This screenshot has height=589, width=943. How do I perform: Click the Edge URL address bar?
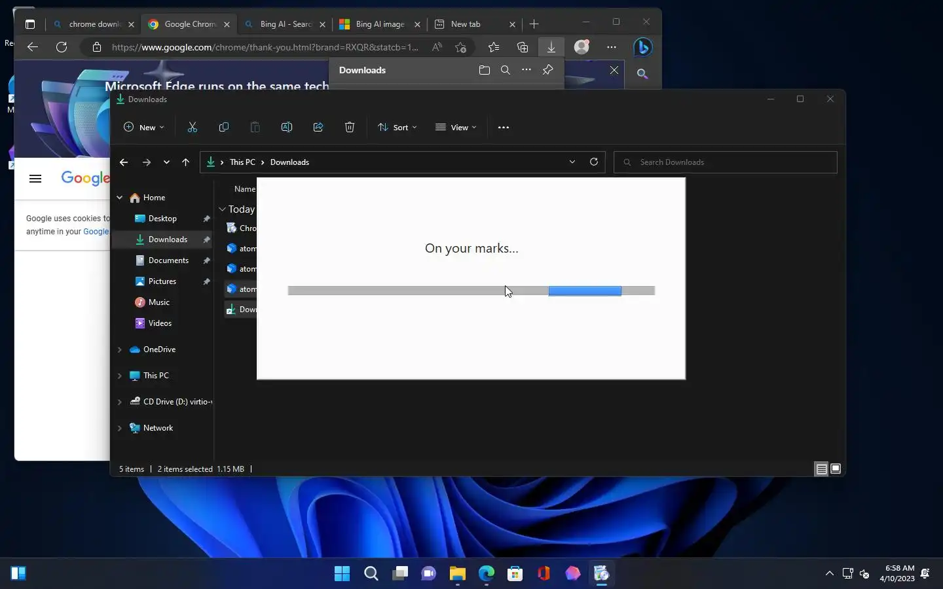point(265,47)
